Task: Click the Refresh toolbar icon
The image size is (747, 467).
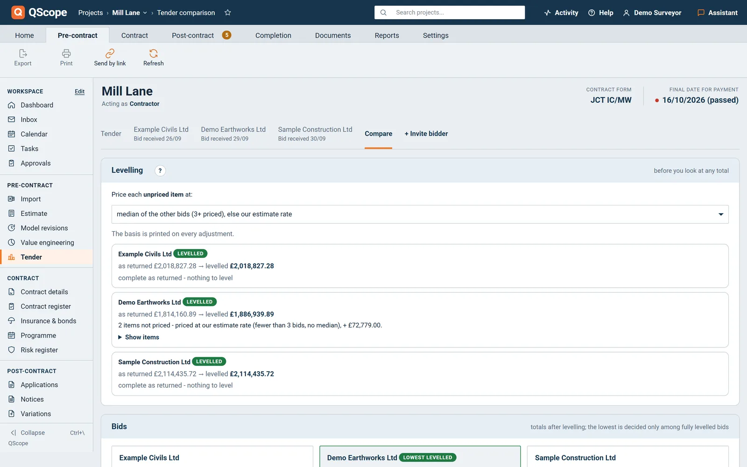Action: coord(154,53)
